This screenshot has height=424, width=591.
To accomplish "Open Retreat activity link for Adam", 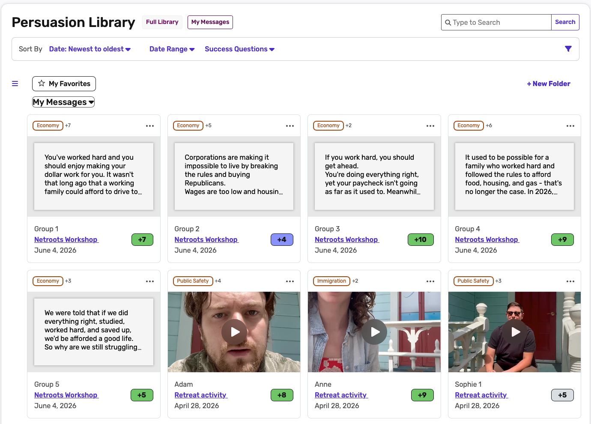I will pyautogui.click(x=201, y=395).
